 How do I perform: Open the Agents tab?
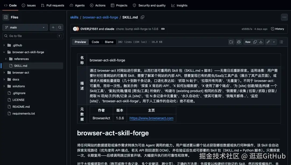[x=77, y=5]
